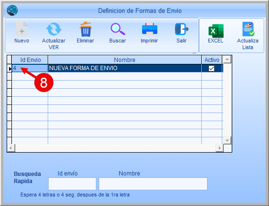Click the horizontal scroll left arrow
The image size is (269, 206).
coord(11,148)
